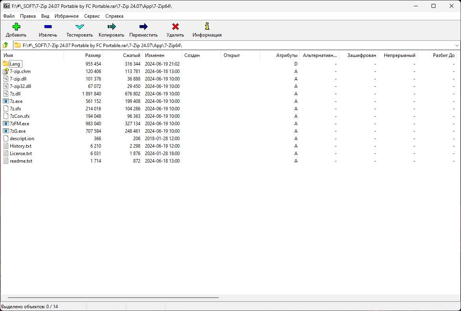Click date 2018-01-28 12:00
Image resolution: width=461 pixels, height=311 pixels.
coord(162,139)
